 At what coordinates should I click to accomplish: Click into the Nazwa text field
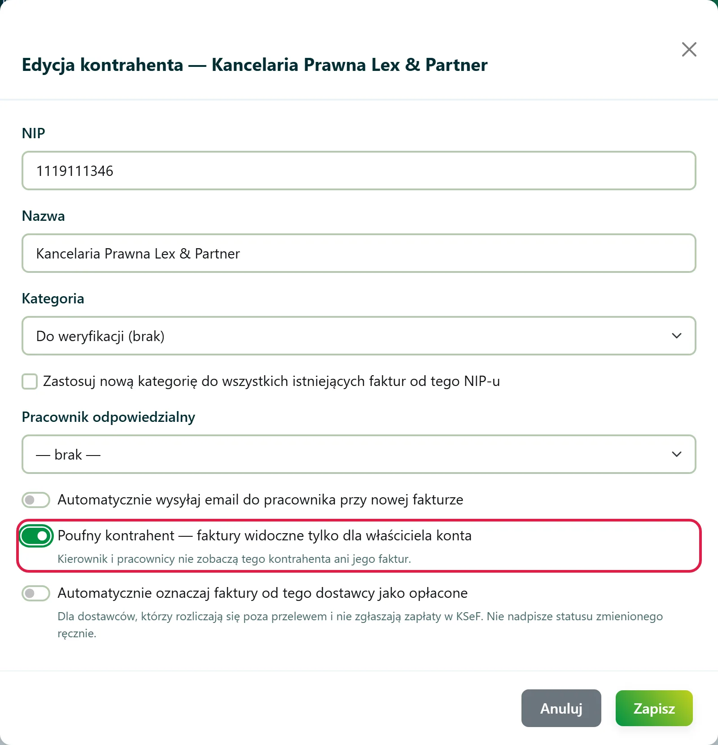coord(359,253)
